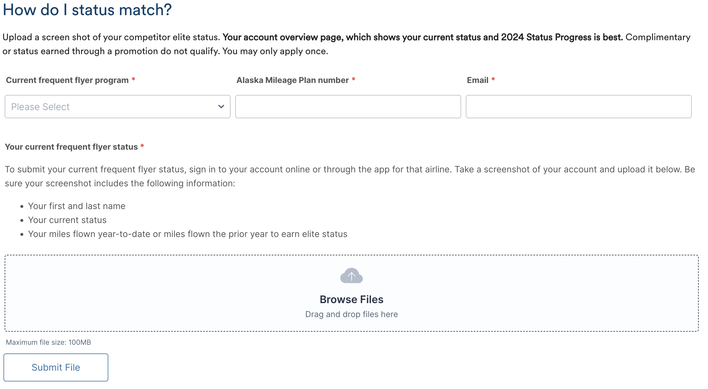Click the "Email" field label
Viewport: 708px width, 389px height.
[477, 80]
